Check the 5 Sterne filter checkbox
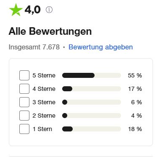 click(24, 75)
